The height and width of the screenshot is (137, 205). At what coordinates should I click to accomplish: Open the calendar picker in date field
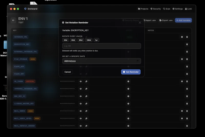coord(137,61)
